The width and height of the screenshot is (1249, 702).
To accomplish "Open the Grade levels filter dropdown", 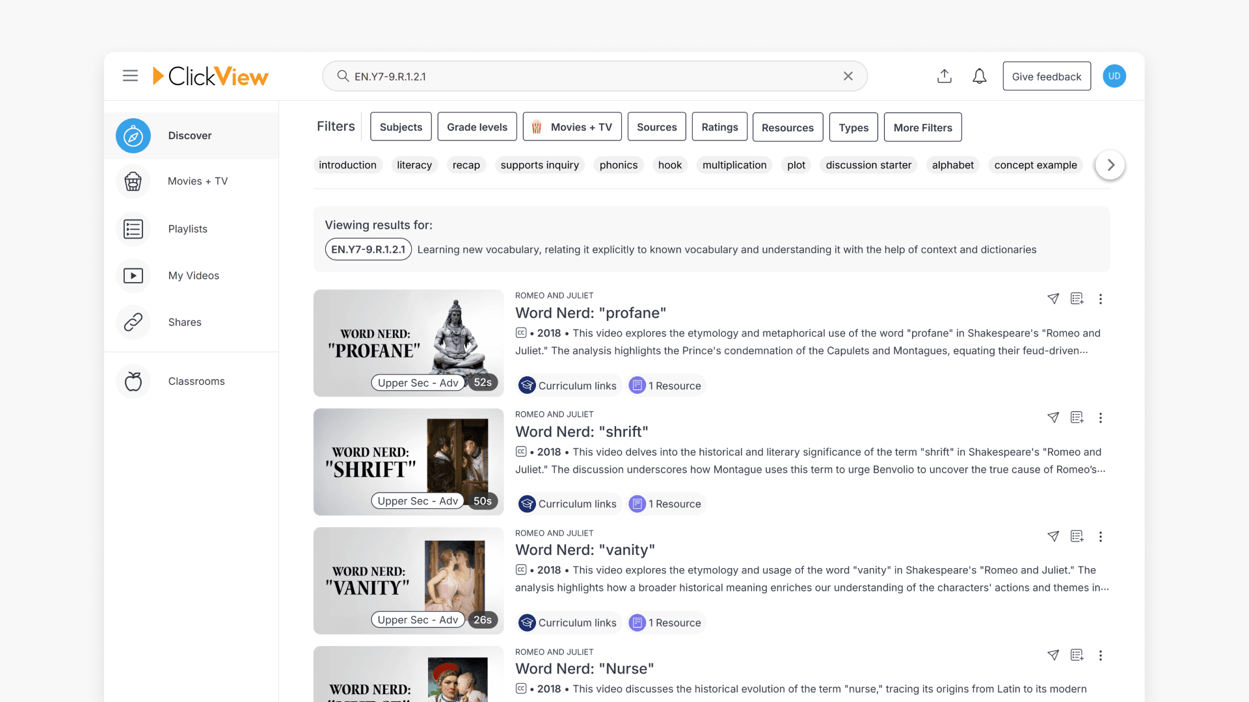I will coord(477,127).
